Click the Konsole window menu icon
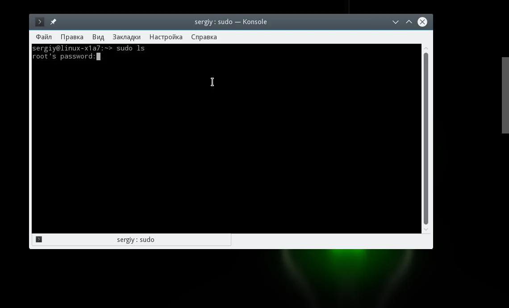This screenshot has height=308, width=509. (40, 22)
